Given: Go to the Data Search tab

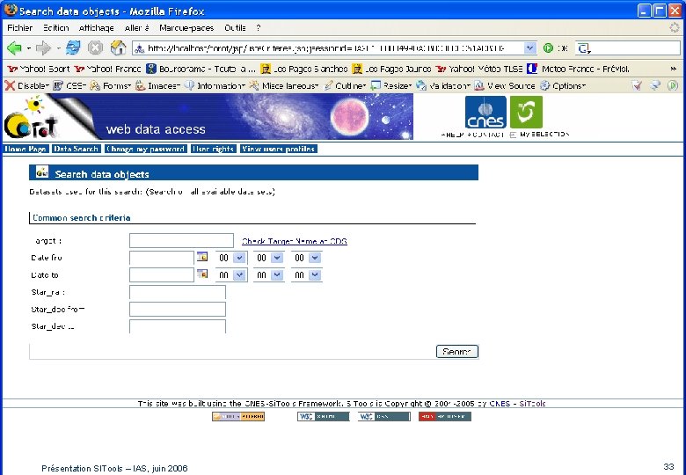Looking at the screenshot, I should tap(77, 149).
